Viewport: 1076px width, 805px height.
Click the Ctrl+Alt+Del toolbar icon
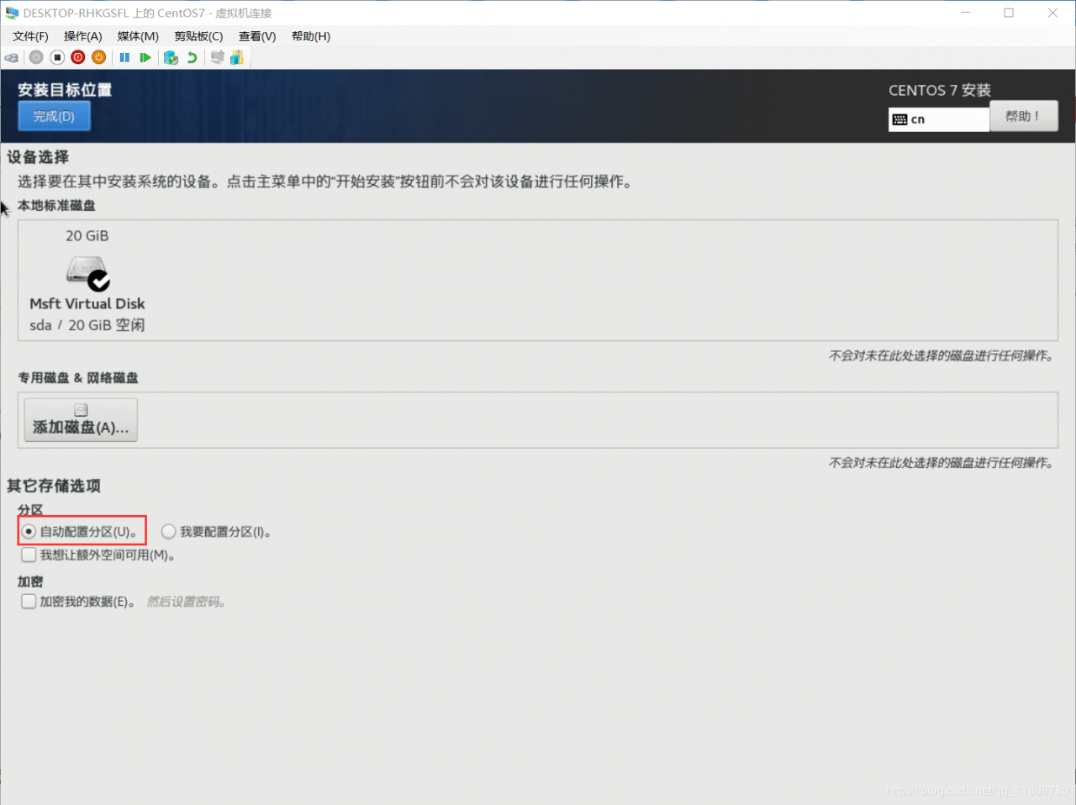pos(12,57)
